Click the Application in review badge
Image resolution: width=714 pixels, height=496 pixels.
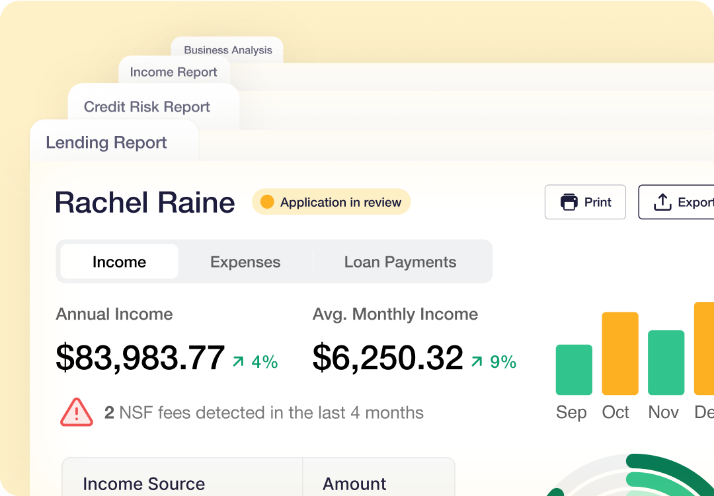tap(331, 201)
